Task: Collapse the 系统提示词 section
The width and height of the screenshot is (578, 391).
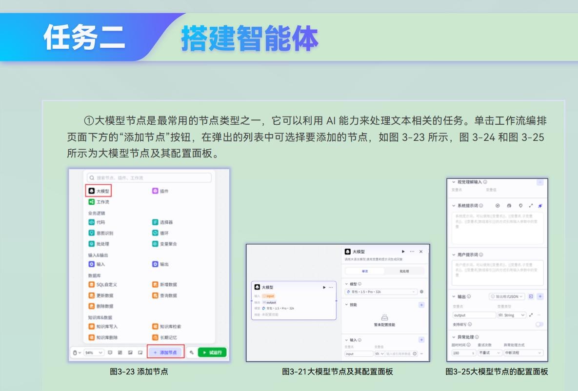Action: (454, 206)
